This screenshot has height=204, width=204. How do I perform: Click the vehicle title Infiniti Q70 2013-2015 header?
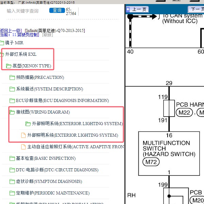pyautogui.click(x=37, y=2)
